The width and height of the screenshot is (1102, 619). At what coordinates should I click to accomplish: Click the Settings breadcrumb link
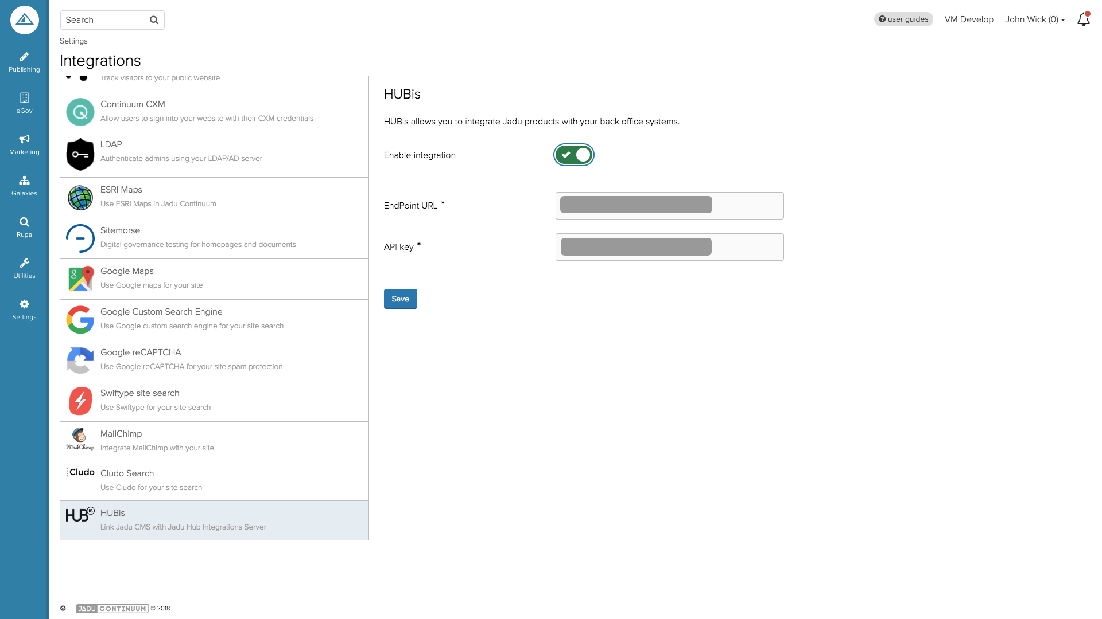pos(73,41)
